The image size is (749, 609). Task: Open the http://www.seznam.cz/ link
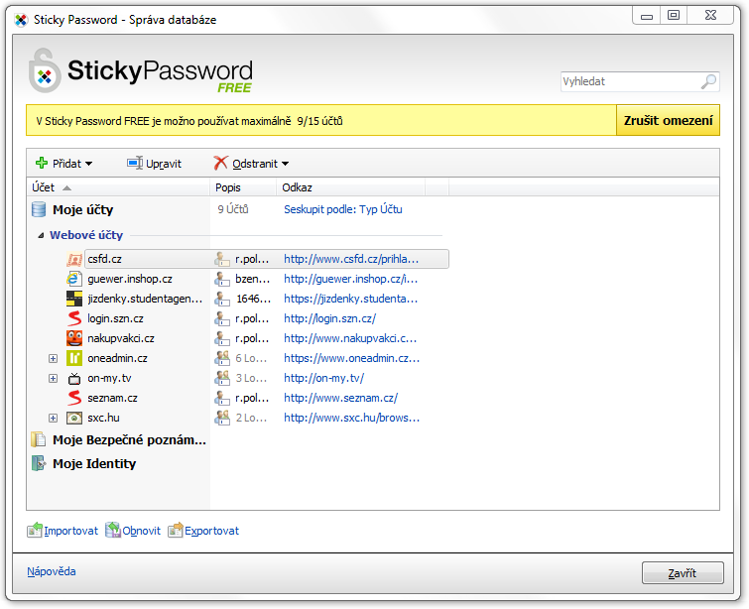pos(340,398)
